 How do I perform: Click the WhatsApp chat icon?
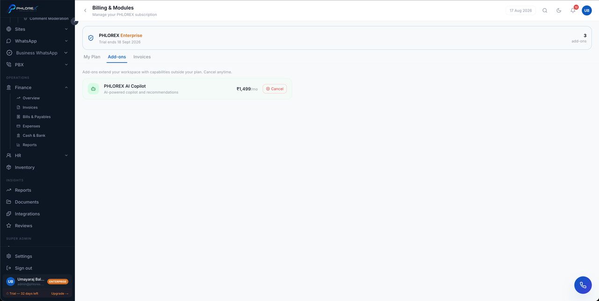click(9, 41)
